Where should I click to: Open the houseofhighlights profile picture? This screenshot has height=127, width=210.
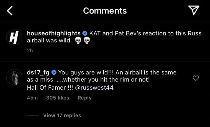click(14, 38)
